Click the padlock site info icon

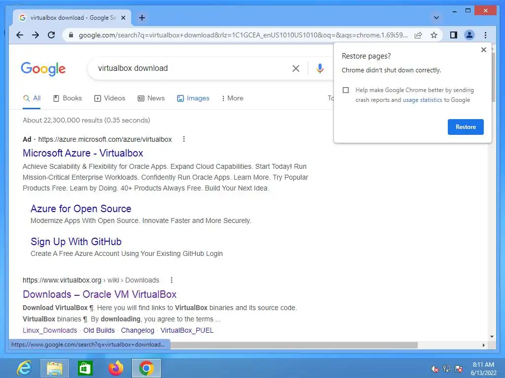pyautogui.click(x=71, y=35)
